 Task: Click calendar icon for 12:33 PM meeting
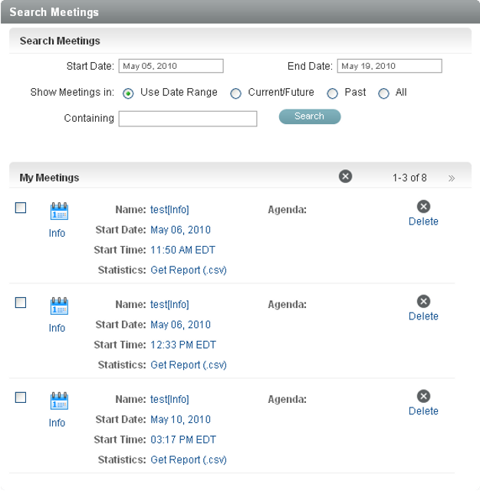[x=59, y=306]
